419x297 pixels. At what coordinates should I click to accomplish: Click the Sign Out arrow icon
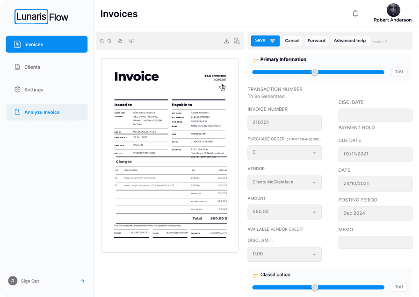click(x=82, y=281)
